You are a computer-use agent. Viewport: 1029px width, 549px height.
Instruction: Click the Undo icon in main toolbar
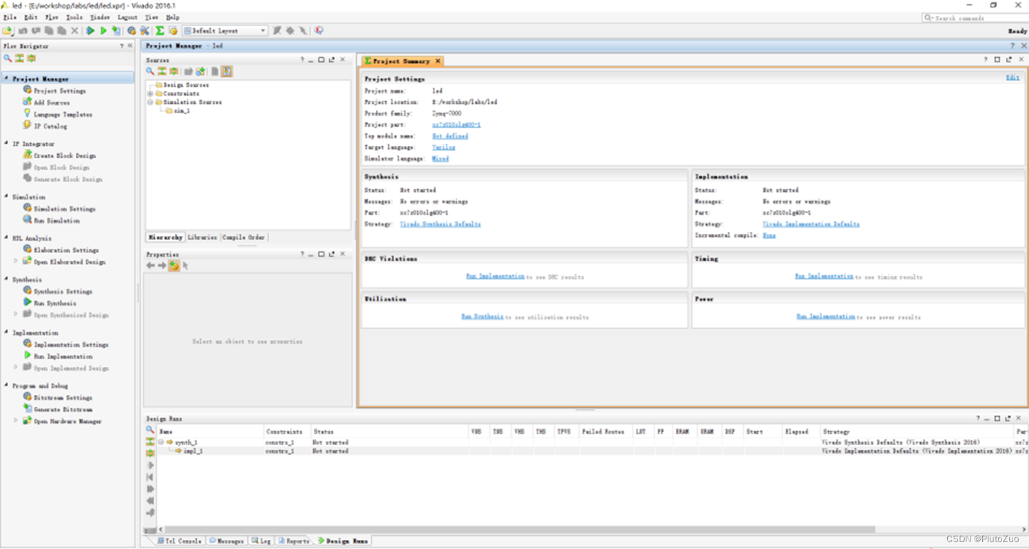pyautogui.click(x=23, y=31)
